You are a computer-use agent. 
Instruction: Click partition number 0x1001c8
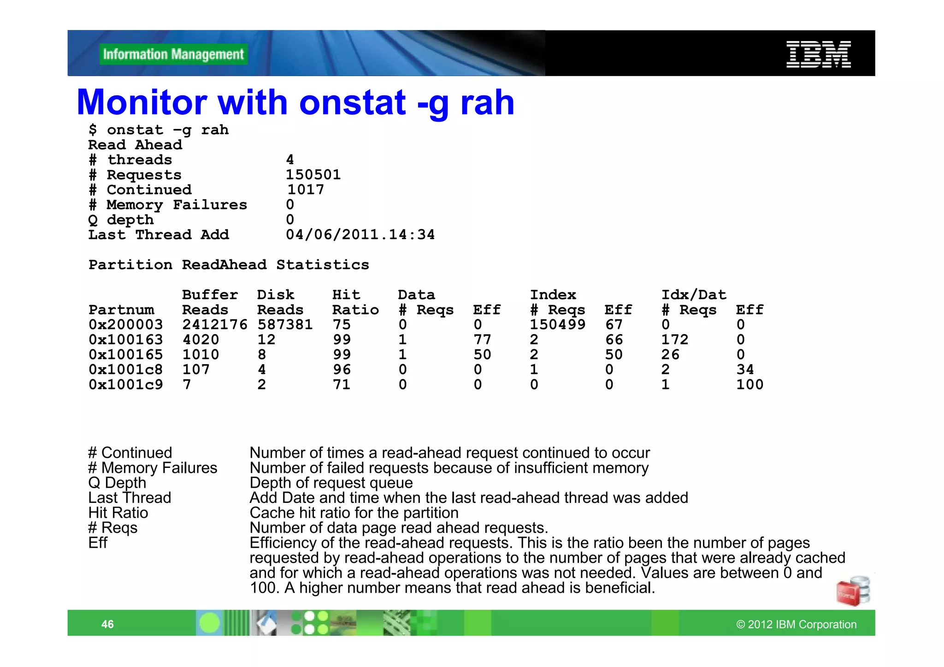point(126,369)
